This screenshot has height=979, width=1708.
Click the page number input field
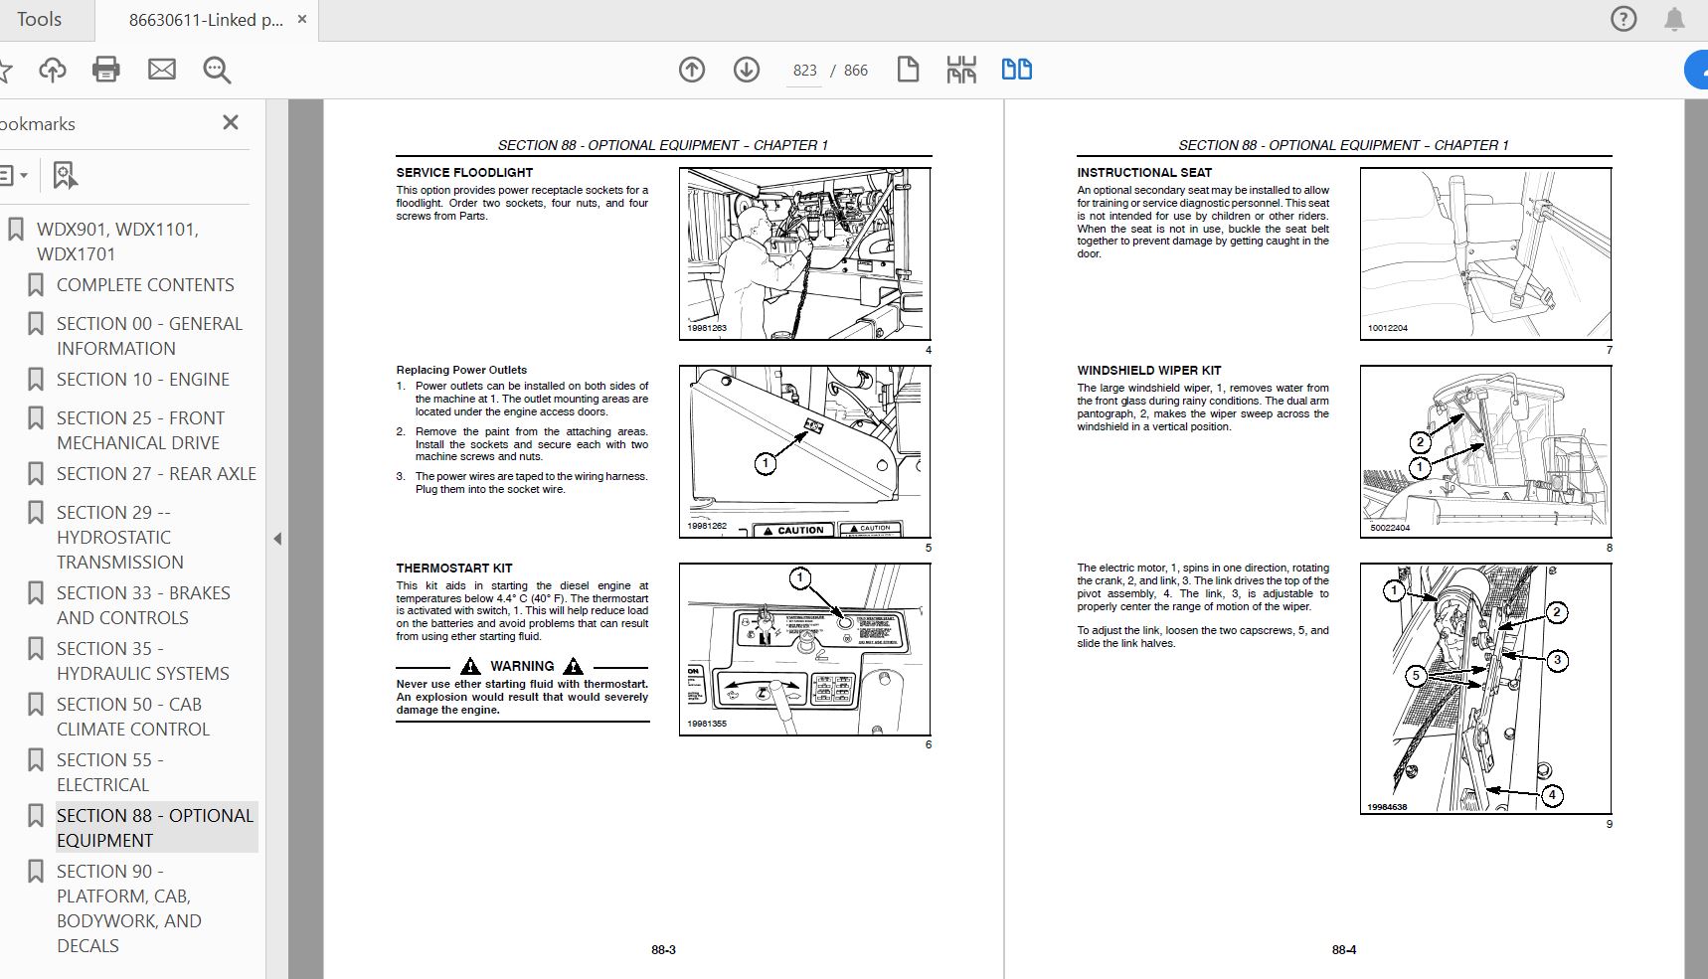[804, 71]
